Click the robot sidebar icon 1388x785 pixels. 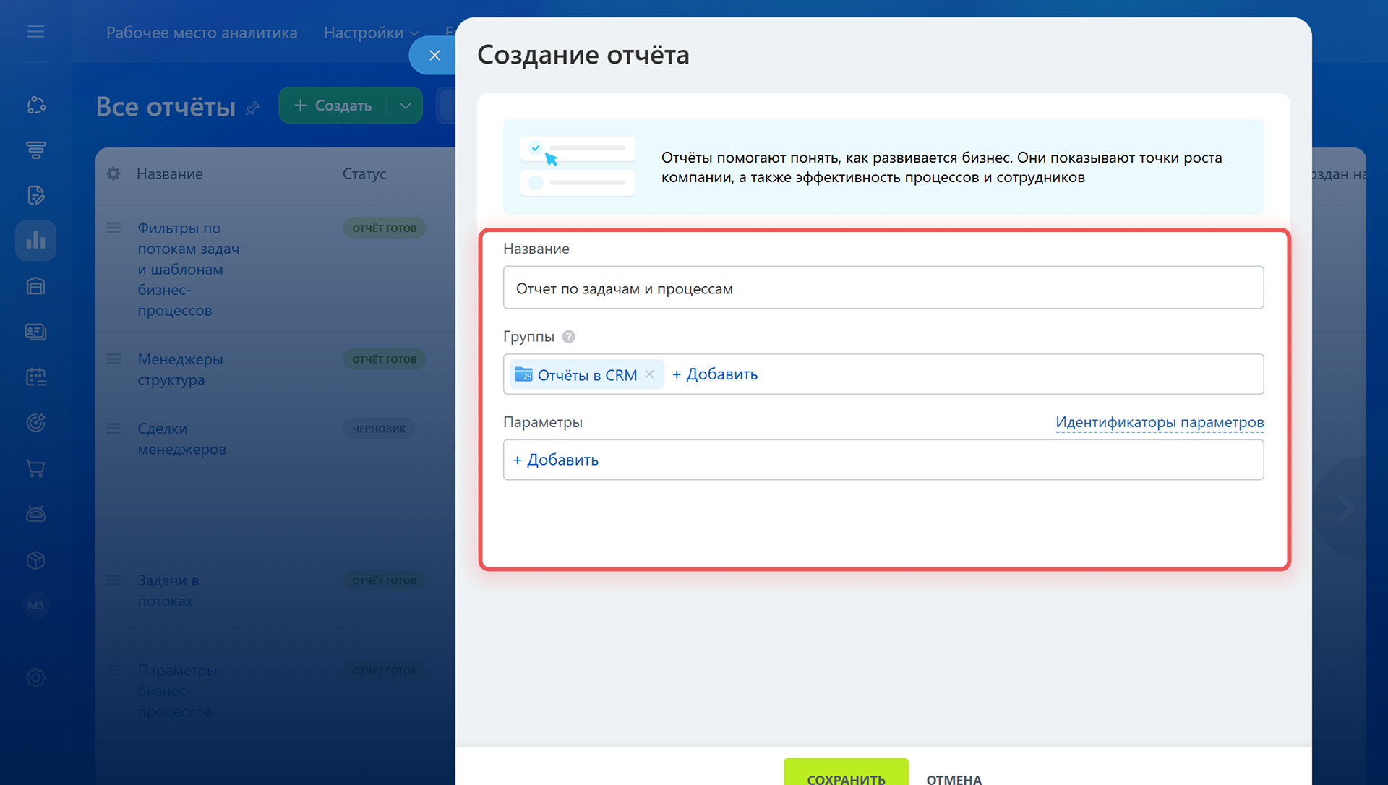pyautogui.click(x=35, y=514)
